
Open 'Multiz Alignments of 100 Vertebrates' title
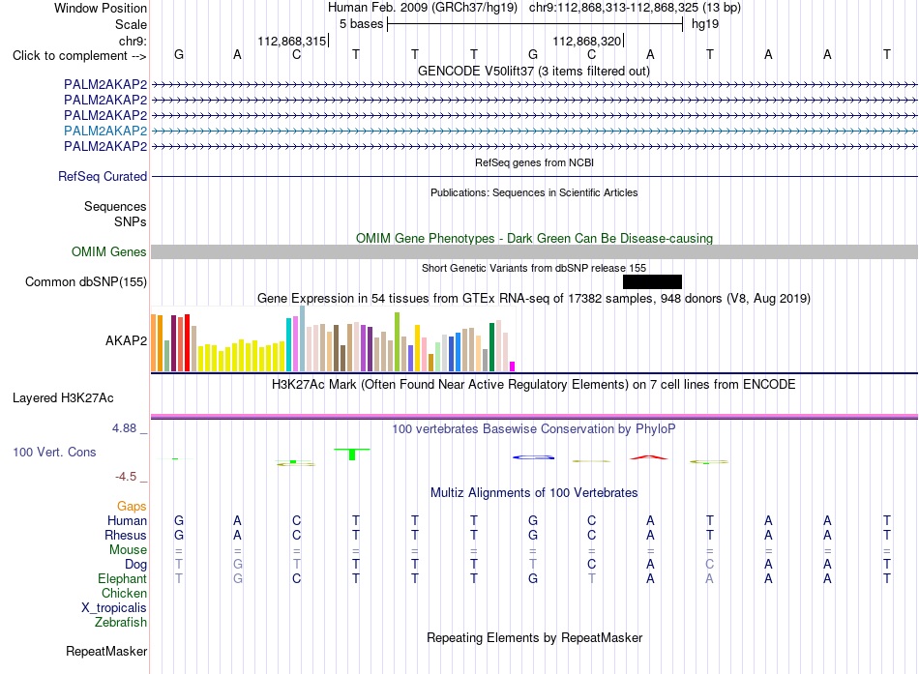point(534,492)
